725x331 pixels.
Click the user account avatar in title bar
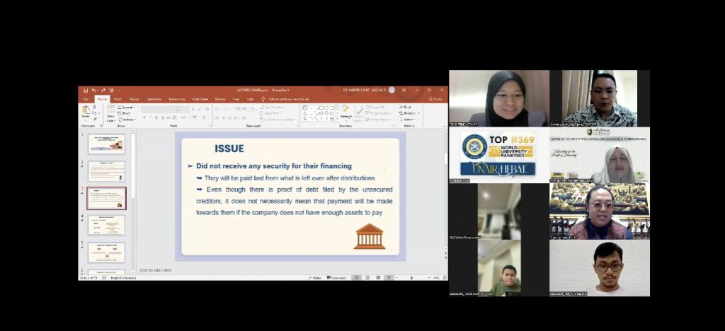point(392,90)
